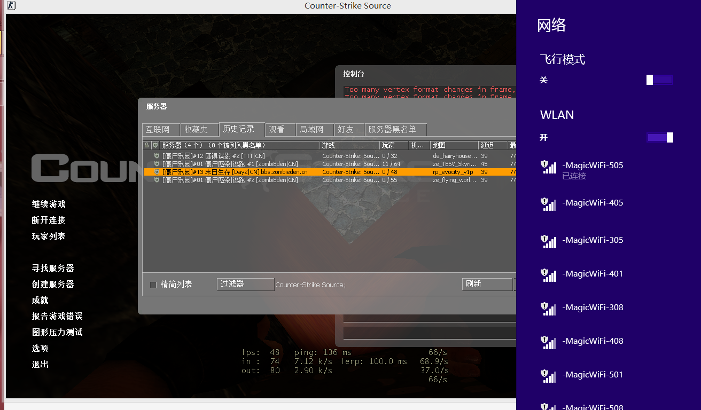Image resolution: width=701 pixels, height=410 pixels.
Task: Click the 过滤器 button
Action: pos(245,285)
